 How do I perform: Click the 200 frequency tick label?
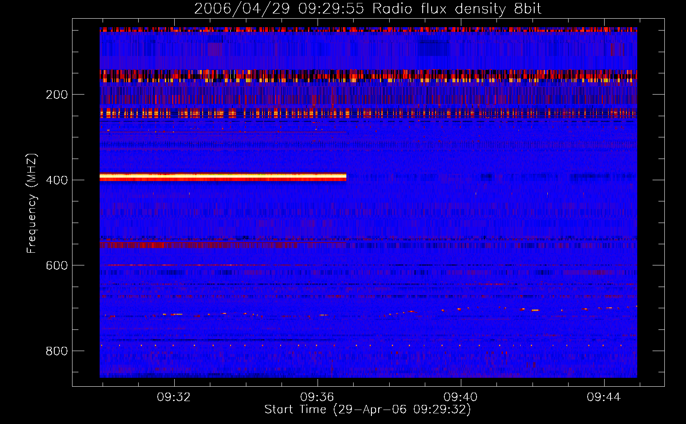tap(57, 95)
